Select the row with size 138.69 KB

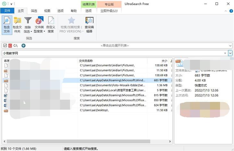click(87, 75)
